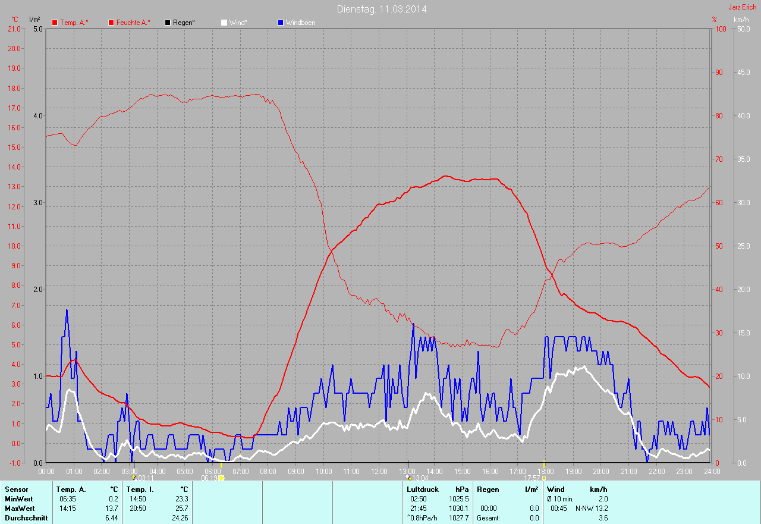Select the 'Durchschnitt' row label
The width and height of the screenshot is (761, 524).
26,518
